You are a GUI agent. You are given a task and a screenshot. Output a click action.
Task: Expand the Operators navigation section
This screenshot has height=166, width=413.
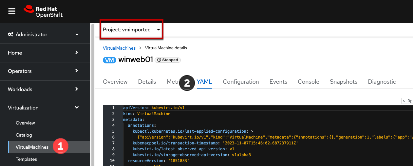tap(45, 71)
